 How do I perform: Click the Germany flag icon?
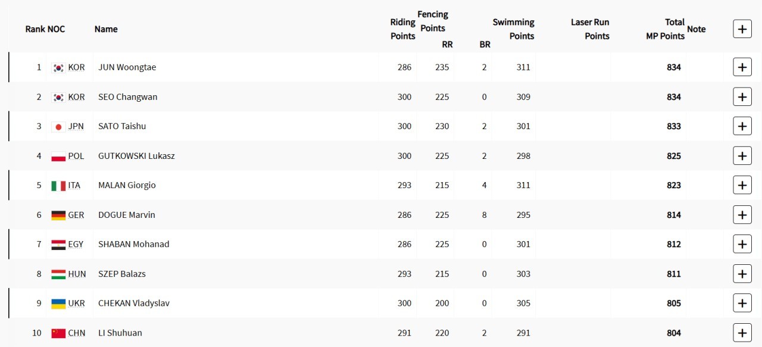pos(58,215)
